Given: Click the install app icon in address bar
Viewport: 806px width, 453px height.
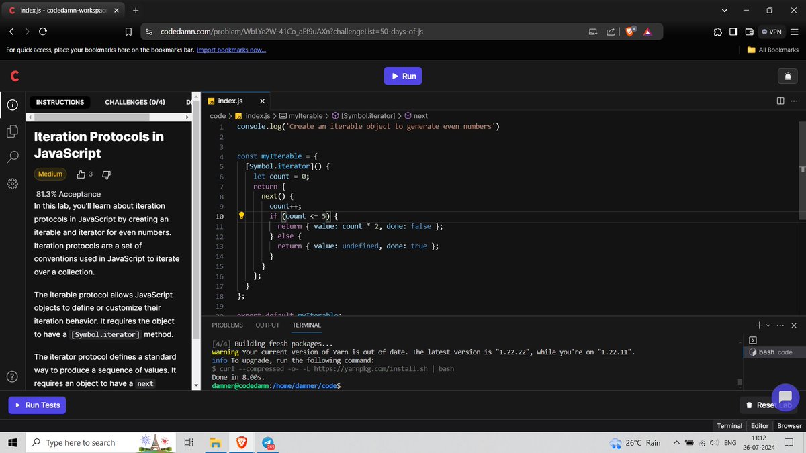Looking at the screenshot, I should [x=592, y=31].
